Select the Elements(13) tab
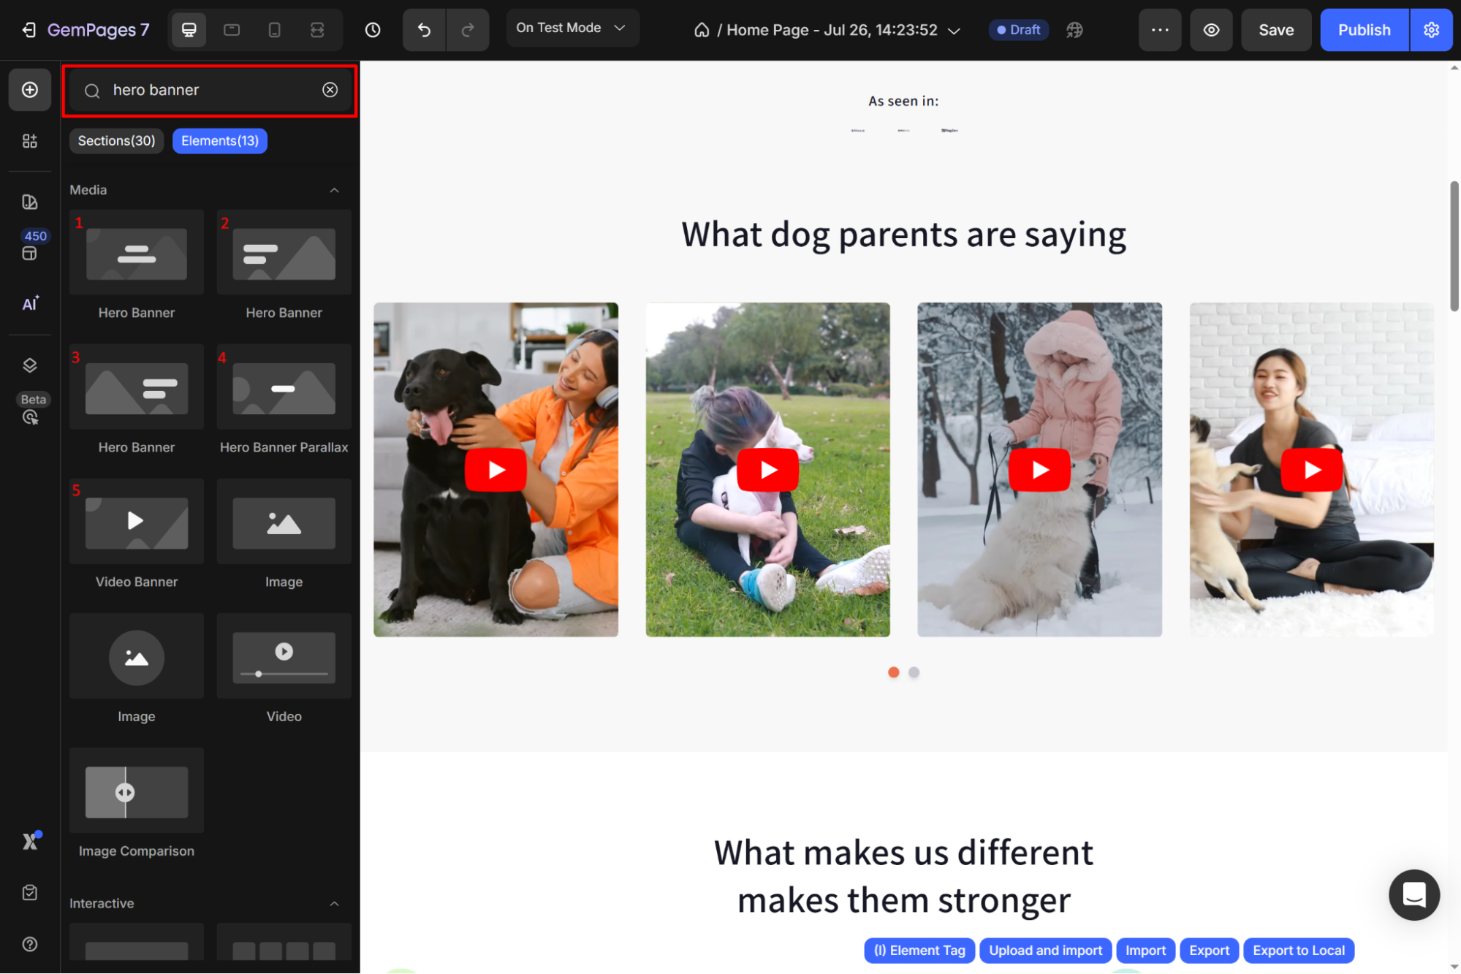1461x974 pixels. (220, 141)
